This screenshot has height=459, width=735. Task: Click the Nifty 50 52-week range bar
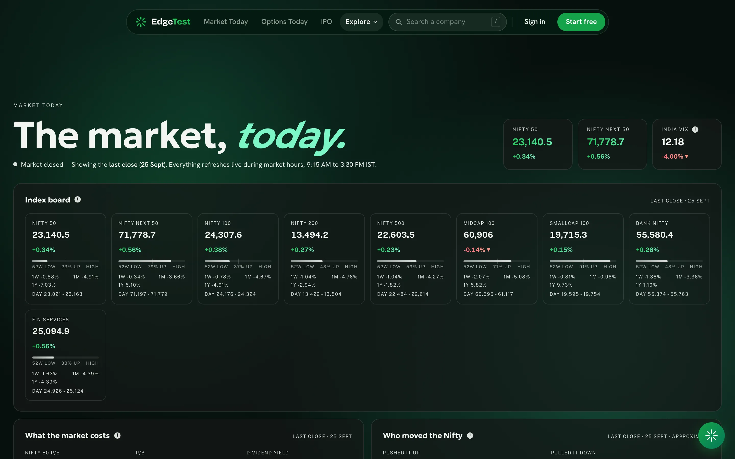point(66,261)
